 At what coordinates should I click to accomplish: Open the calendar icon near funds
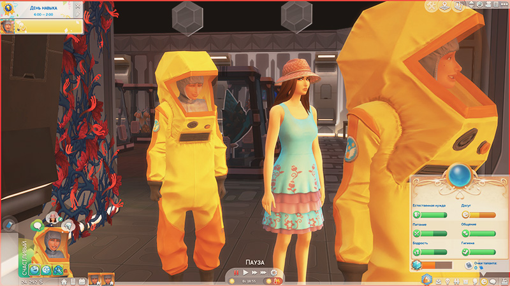[x=82, y=282]
